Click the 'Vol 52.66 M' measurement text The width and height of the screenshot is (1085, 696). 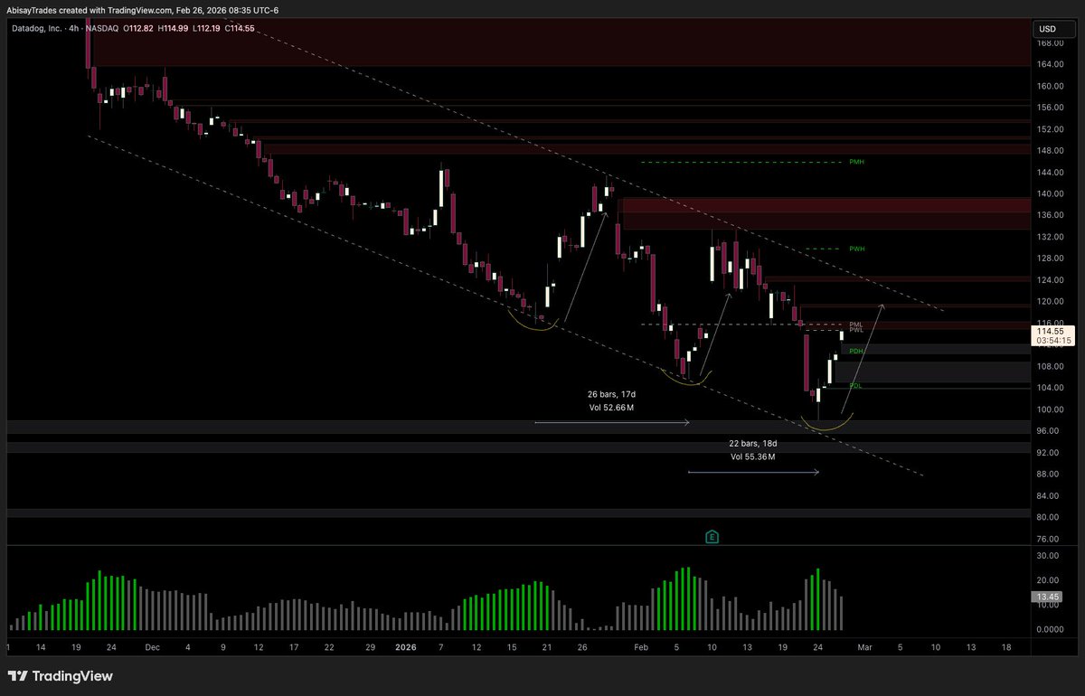tap(611, 408)
